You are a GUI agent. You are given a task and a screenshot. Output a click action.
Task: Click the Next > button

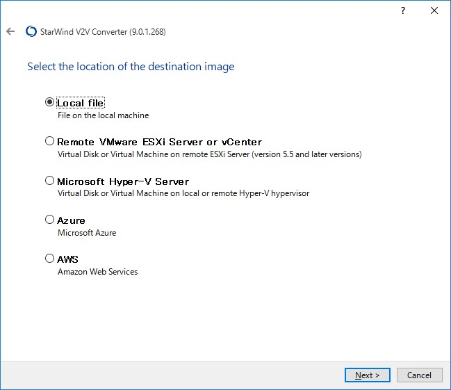[368, 375]
